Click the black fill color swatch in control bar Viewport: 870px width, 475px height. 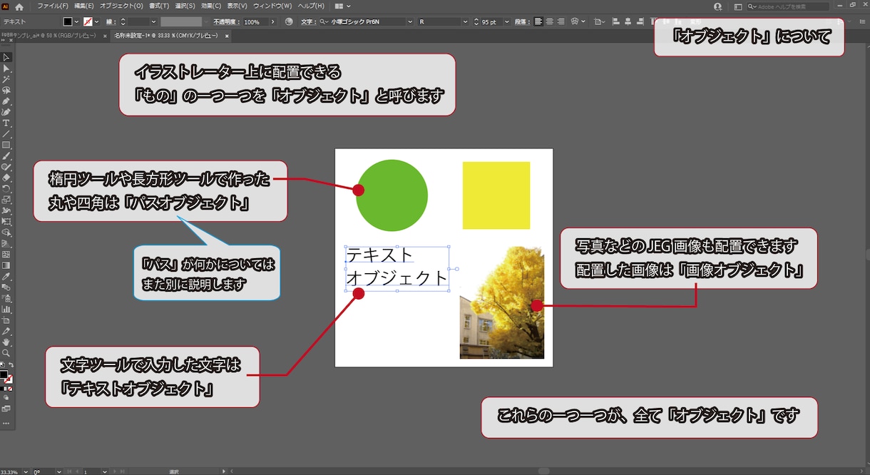68,21
